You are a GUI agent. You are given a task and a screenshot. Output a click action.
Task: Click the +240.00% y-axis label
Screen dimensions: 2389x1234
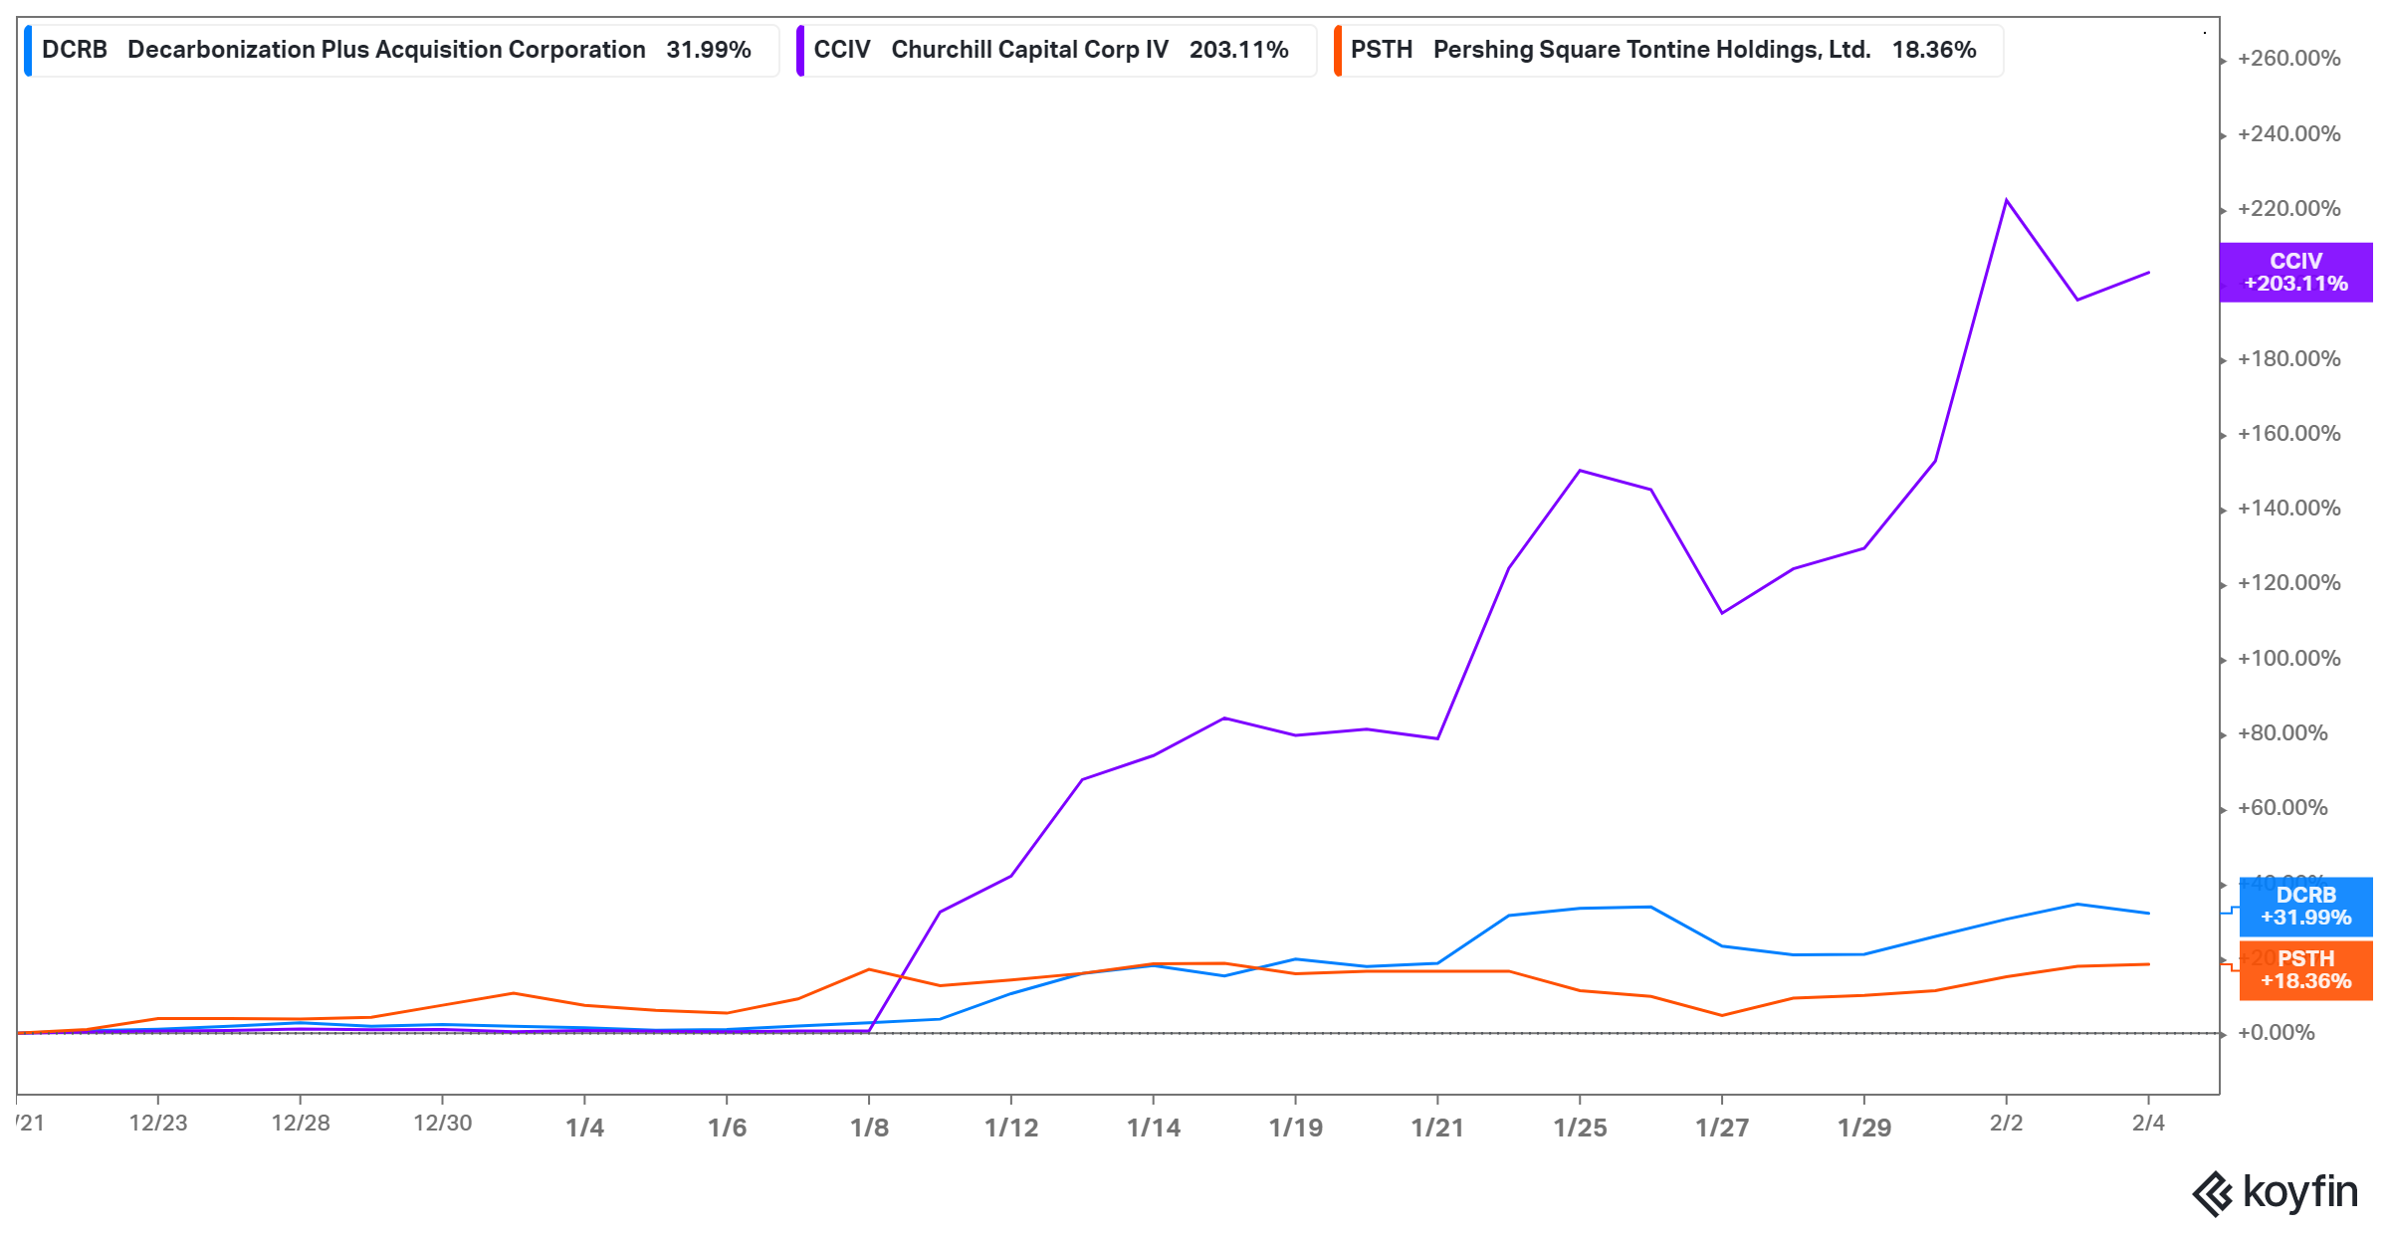[x=2288, y=134]
